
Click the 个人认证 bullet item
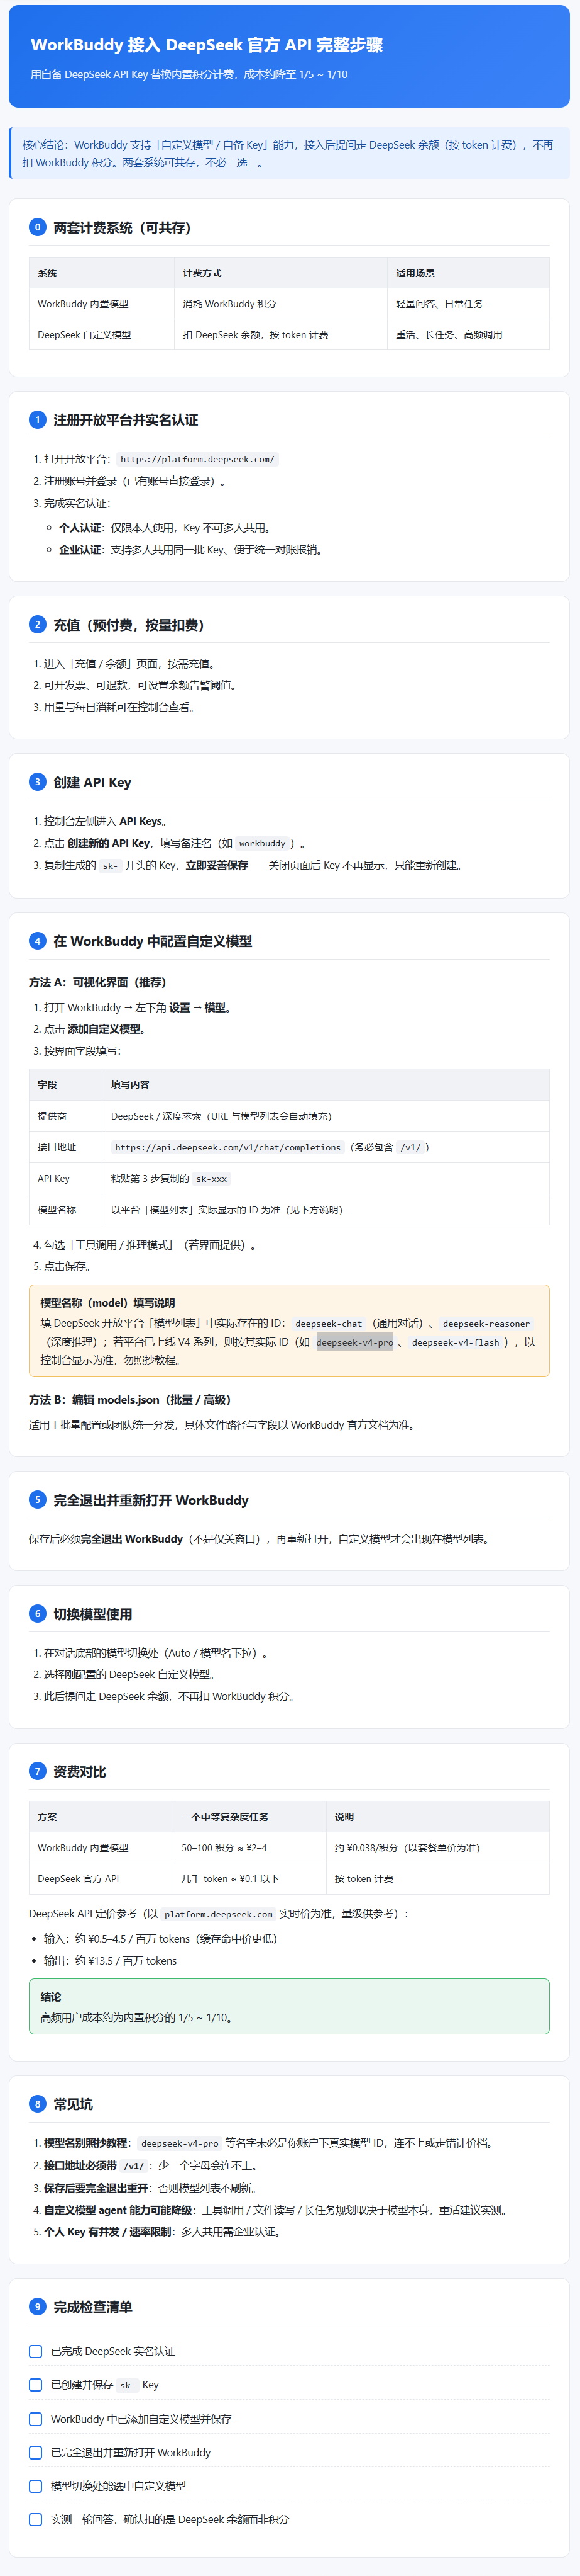tap(165, 528)
